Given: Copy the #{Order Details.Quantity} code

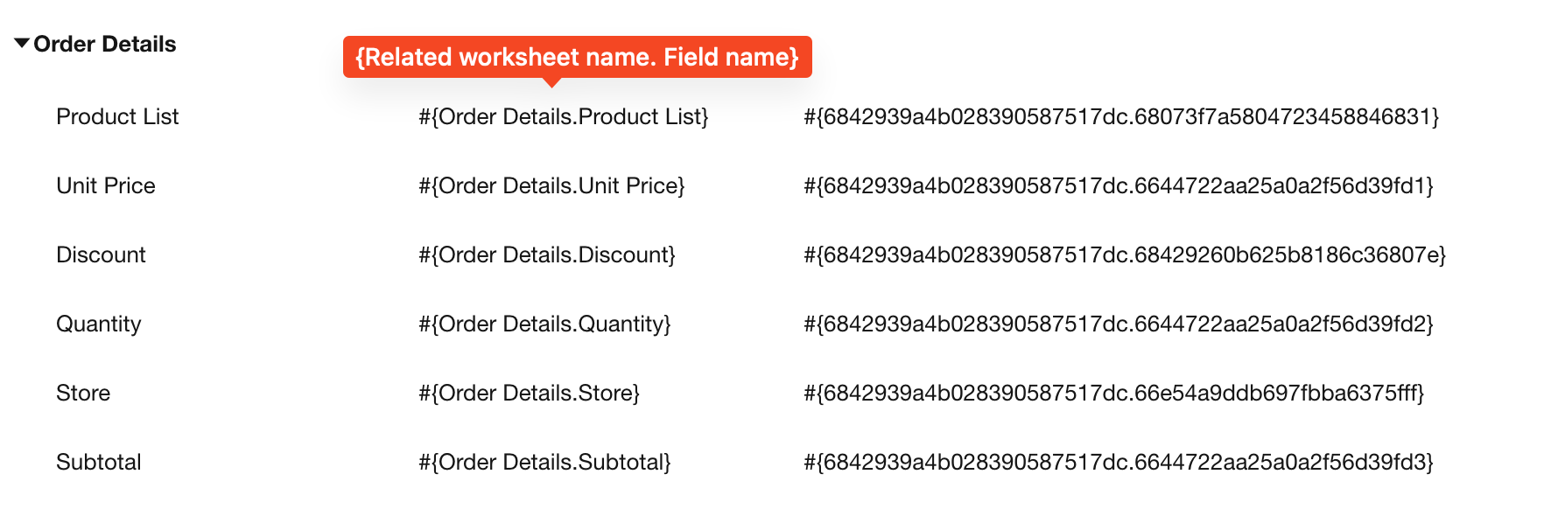Looking at the screenshot, I should pyautogui.click(x=544, y=324).
